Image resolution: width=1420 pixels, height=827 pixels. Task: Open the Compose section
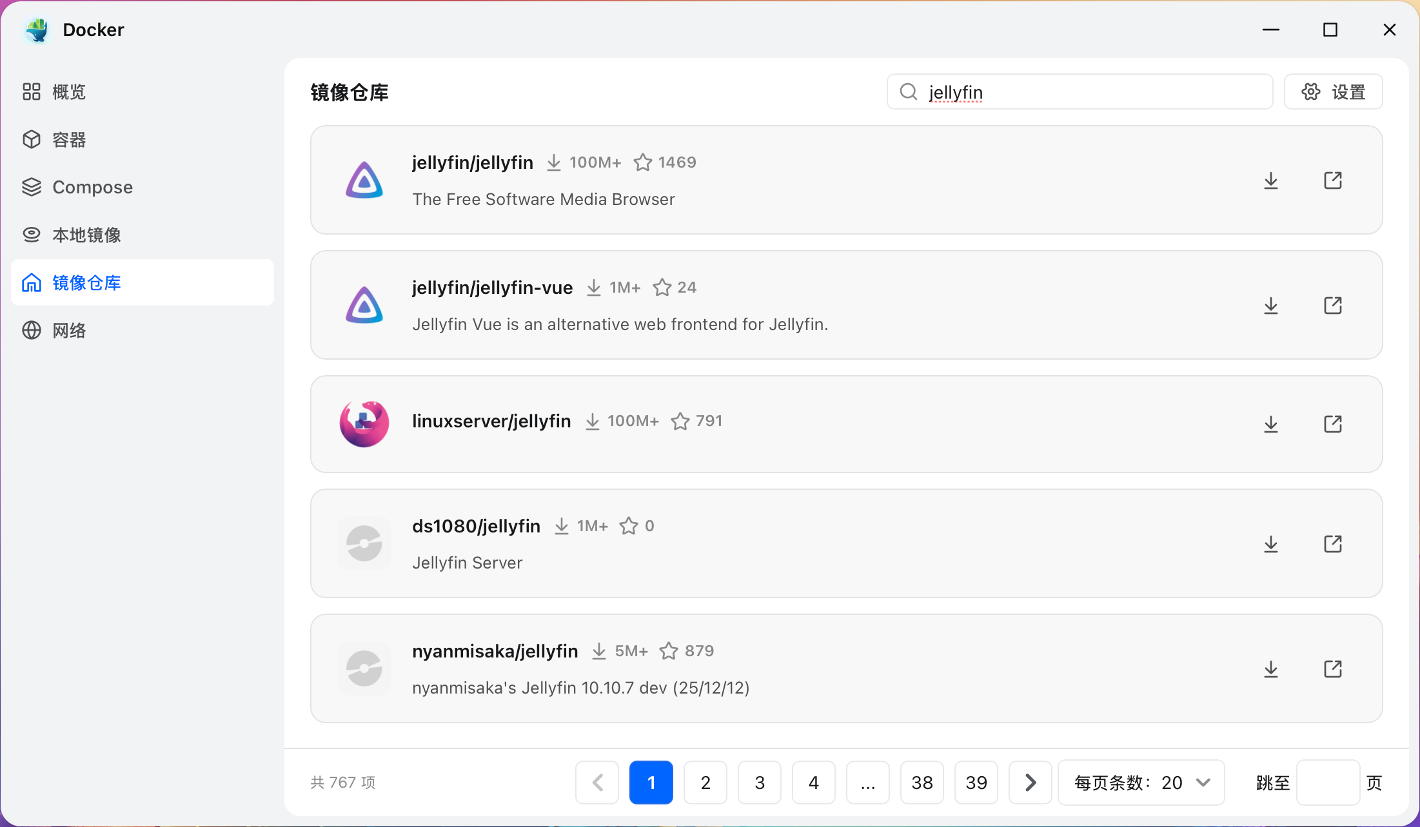tap(92, 187)
